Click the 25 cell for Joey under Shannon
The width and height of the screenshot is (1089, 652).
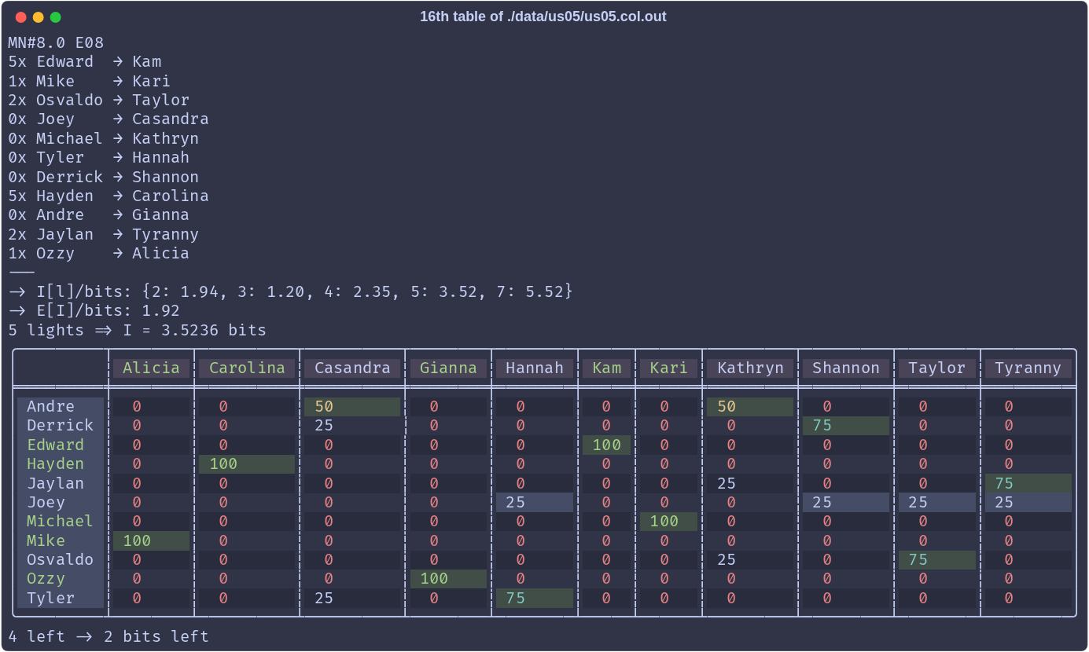846,502
